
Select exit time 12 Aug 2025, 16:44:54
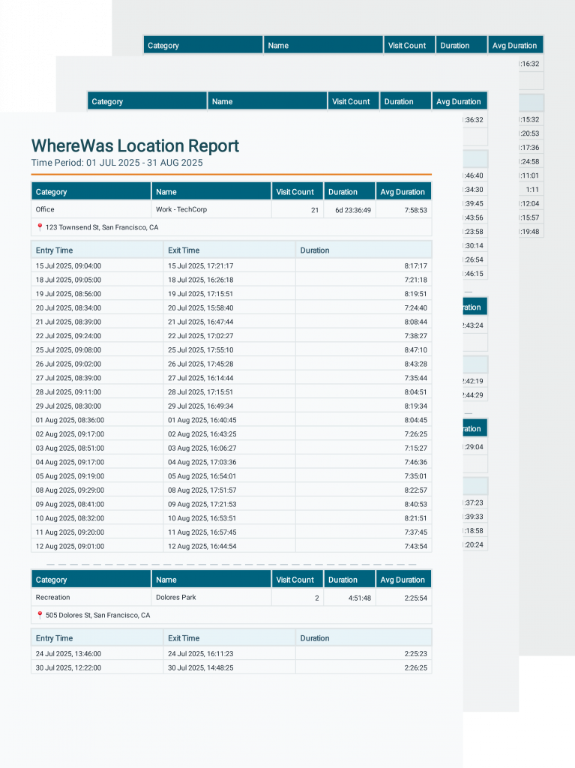point(202,546)
